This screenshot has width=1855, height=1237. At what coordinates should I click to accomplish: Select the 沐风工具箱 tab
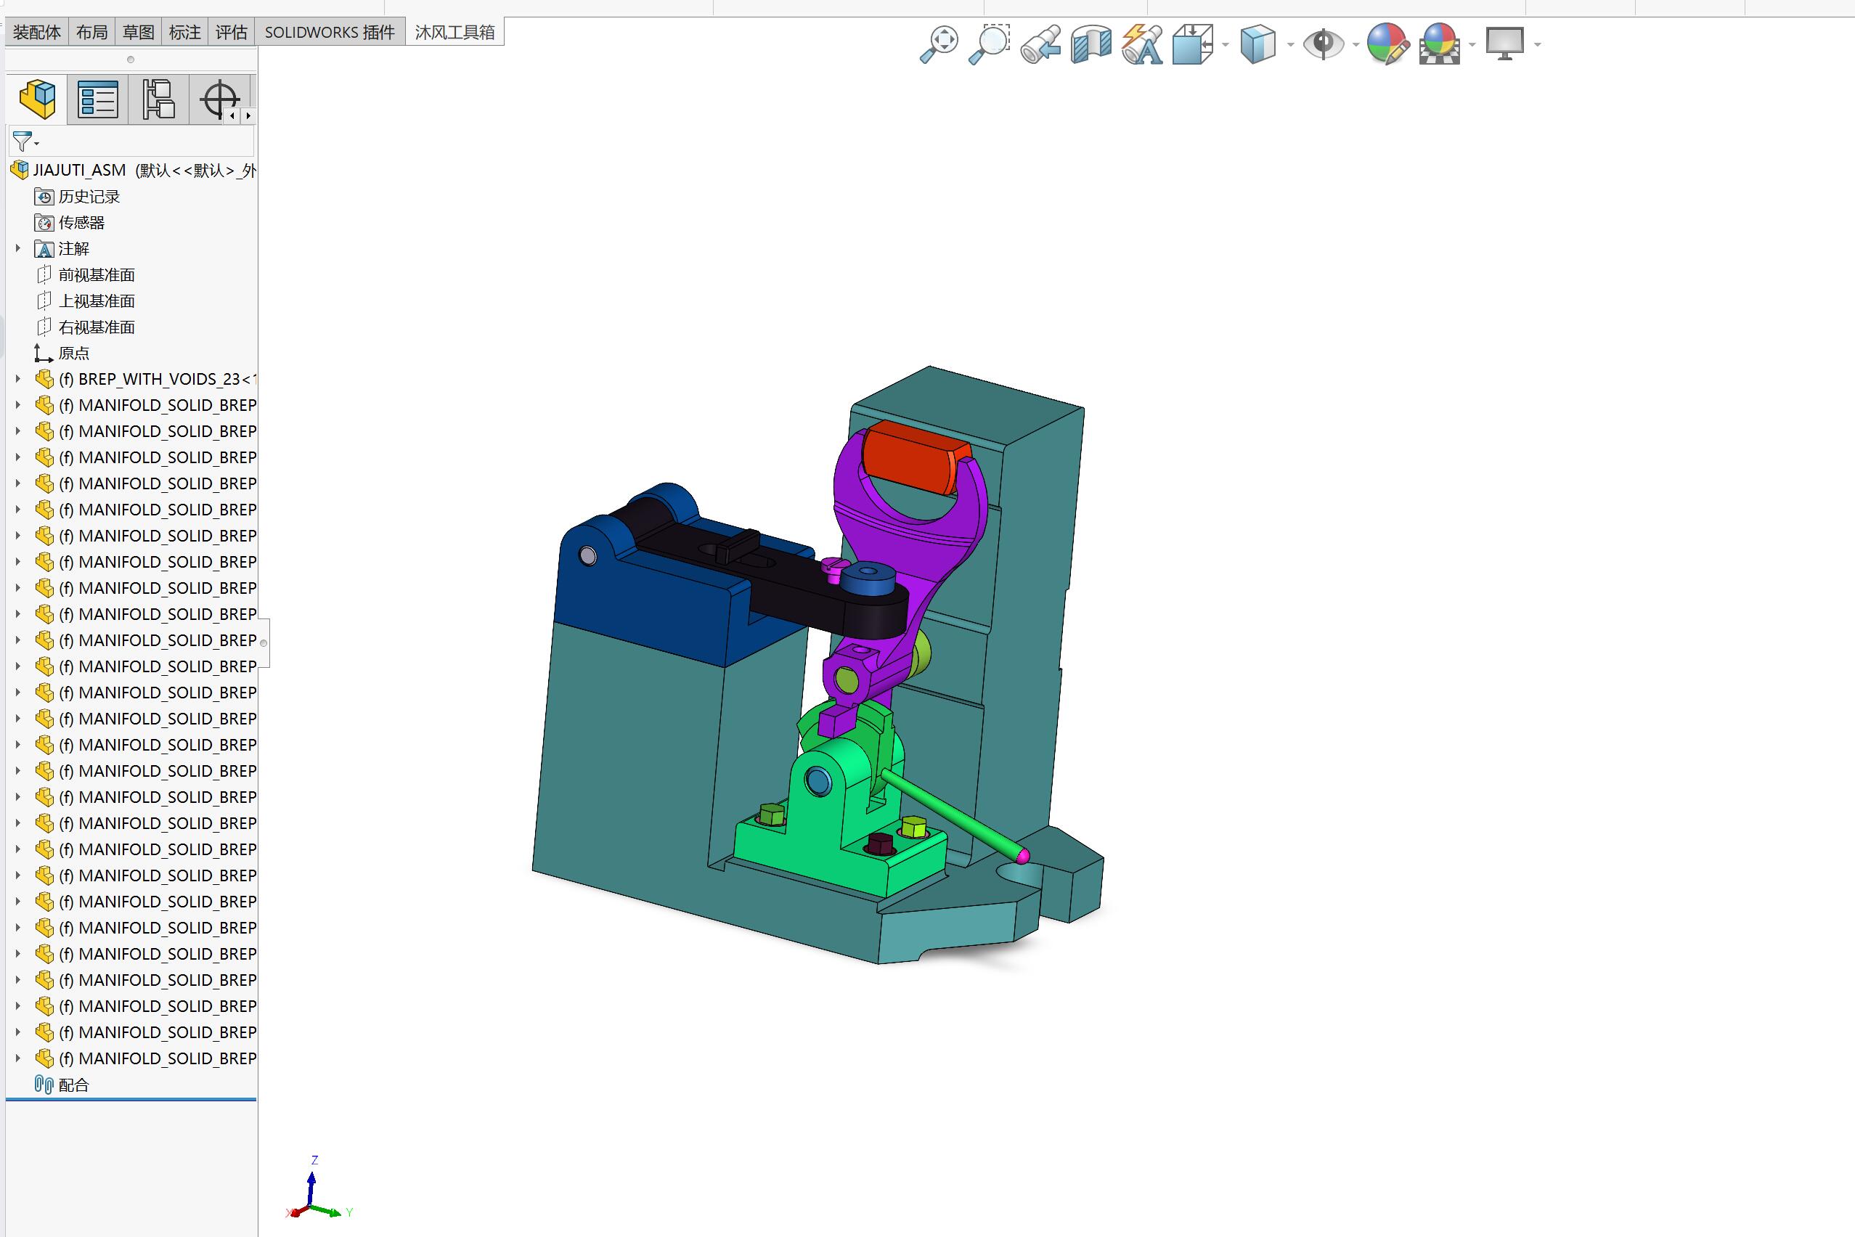click(455, 33)
